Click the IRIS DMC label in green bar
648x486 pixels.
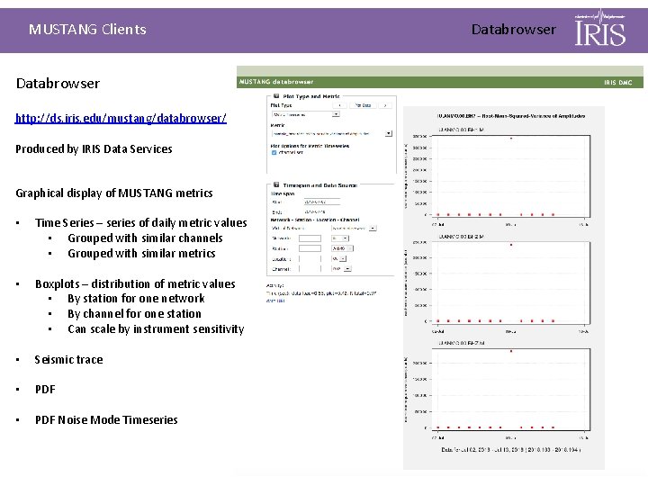617,82
